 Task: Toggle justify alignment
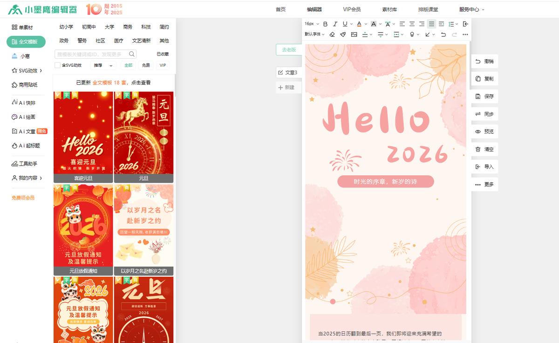coord(431,24)
